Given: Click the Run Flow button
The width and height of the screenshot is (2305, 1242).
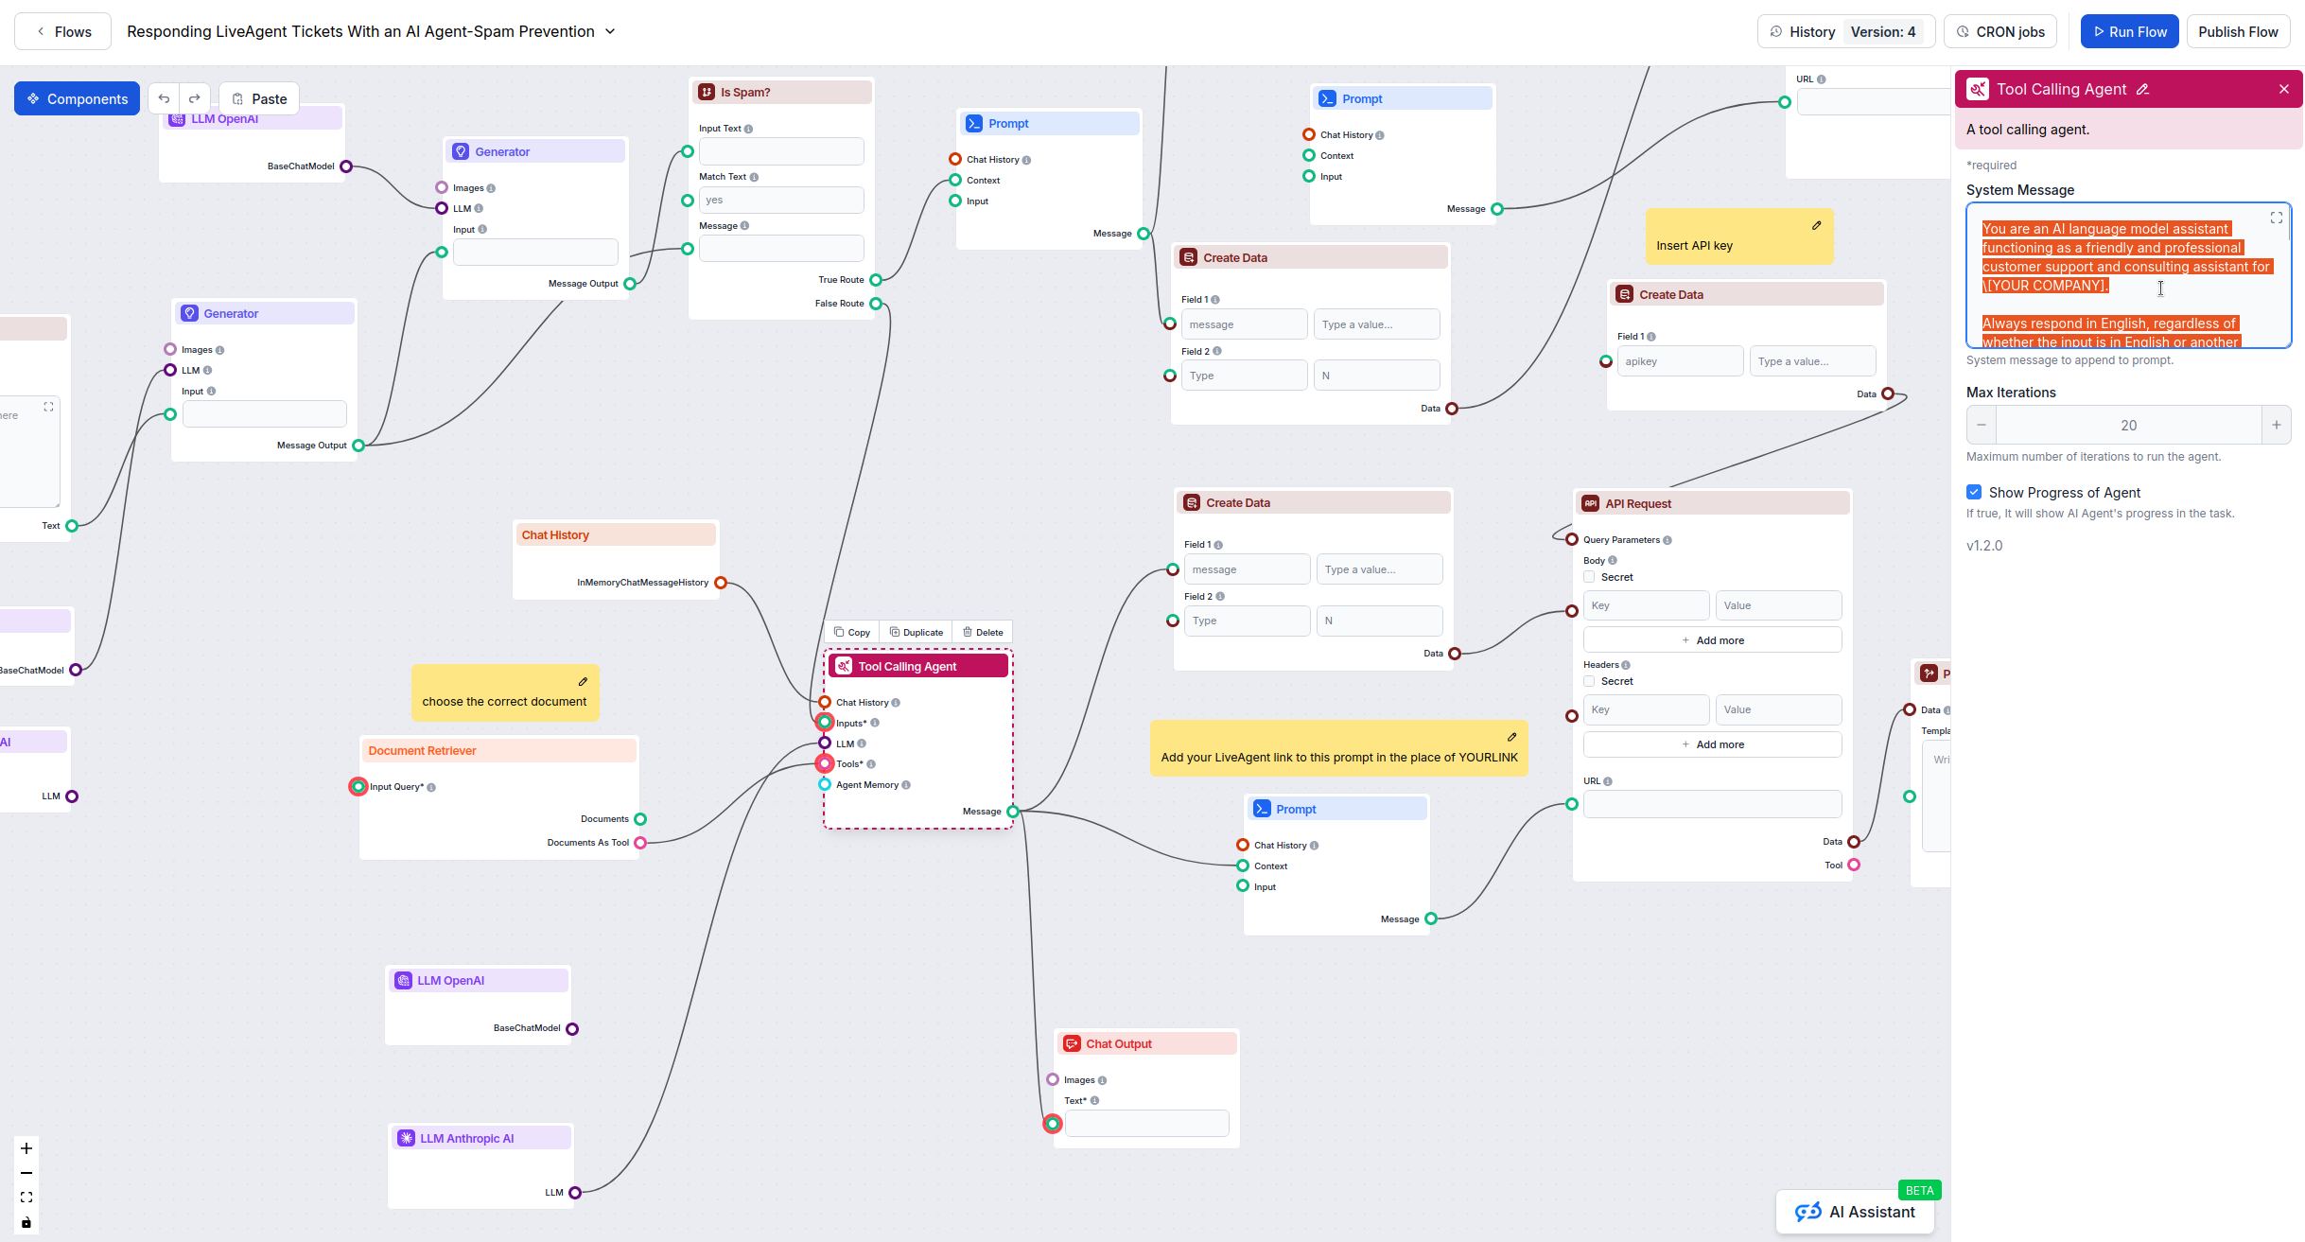Looking at the screenshot, I should click(x=2129, y=31).
